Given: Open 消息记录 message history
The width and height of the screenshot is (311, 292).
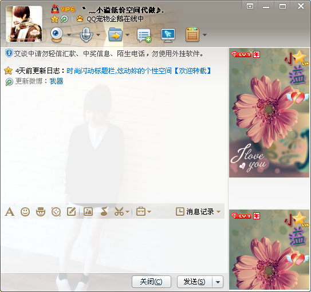Looking at the screenshot, I should pos(195,212).
